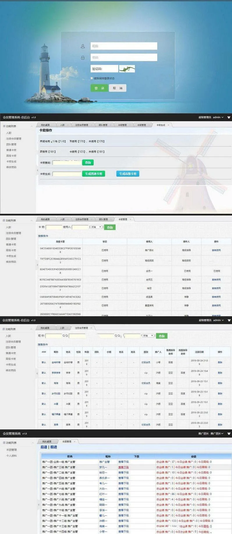Click 撤销使用 in row with 推广团长 user
The width and height of the screenshot is (232, 534).
(x=216, y=250)
